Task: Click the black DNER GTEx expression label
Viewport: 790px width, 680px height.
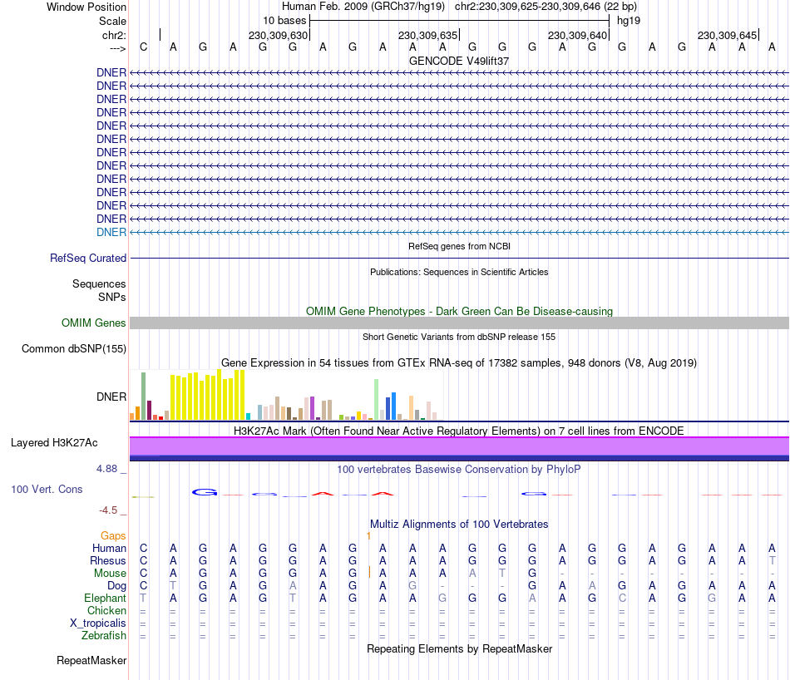Action: pos(111,397)
